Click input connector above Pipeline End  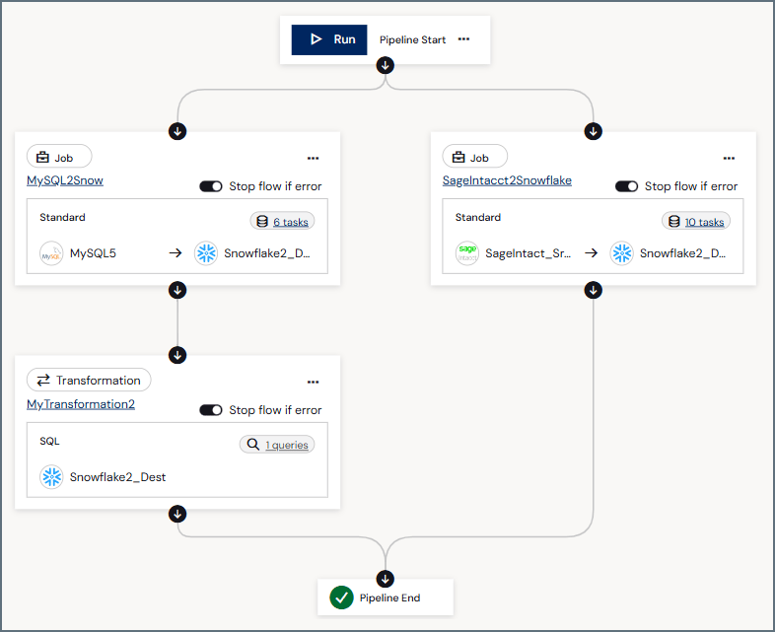(385, 579)
